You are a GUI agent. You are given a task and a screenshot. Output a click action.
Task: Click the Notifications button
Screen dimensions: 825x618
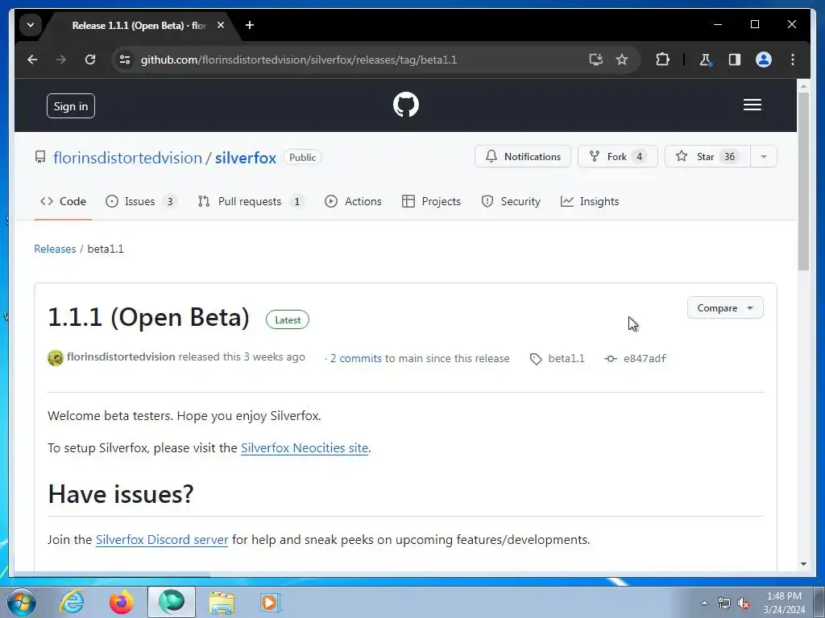[522, 157]
